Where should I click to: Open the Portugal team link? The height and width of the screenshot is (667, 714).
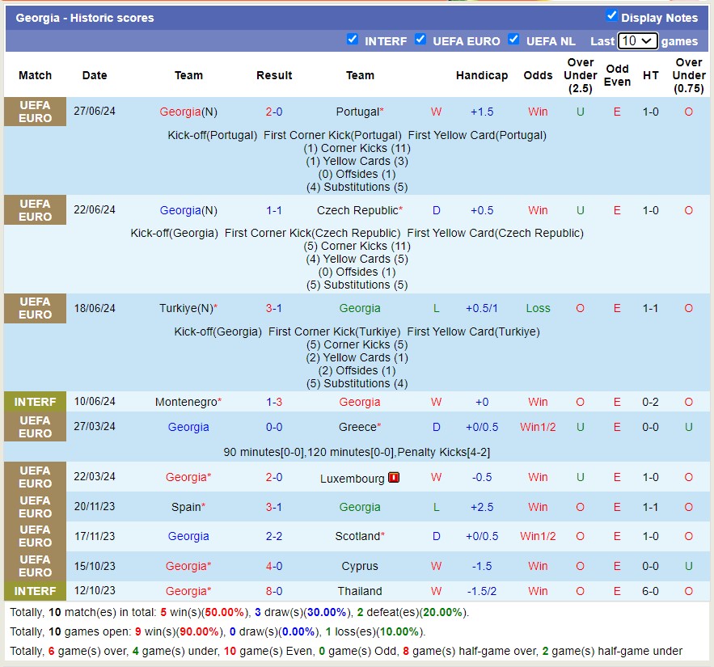[358, 112]
